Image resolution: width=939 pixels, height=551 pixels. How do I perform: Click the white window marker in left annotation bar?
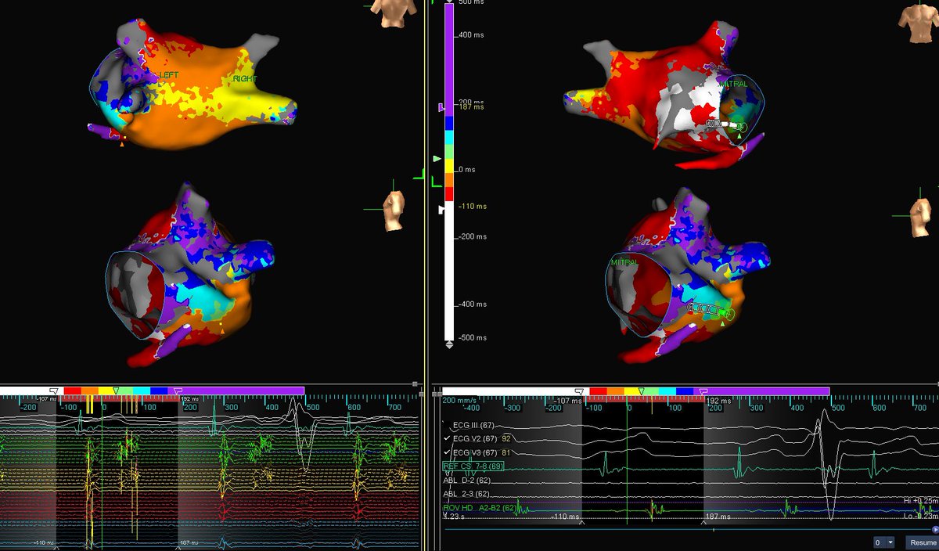pos(54,390)
